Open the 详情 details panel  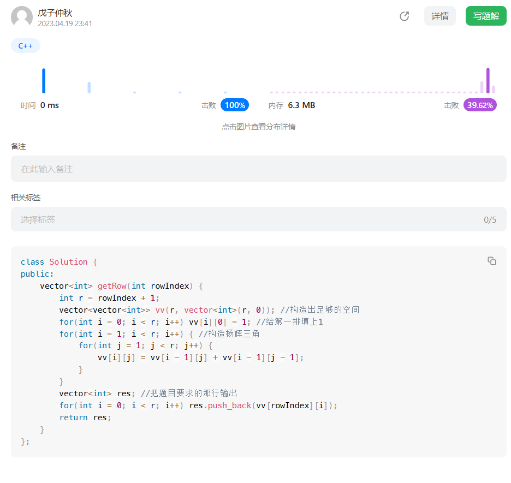click(x=439, y=16)
